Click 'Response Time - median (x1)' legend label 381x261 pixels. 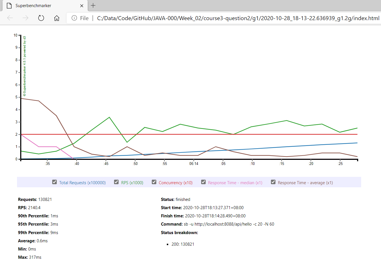(x=235, y=183)
